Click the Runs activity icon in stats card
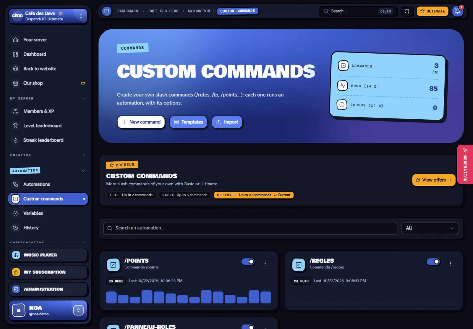Screen dimensions: 473x329 [343, 86]
